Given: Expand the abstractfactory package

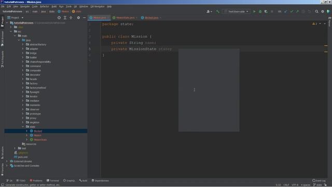Looking at the screenshot, I should coord(23,45).
